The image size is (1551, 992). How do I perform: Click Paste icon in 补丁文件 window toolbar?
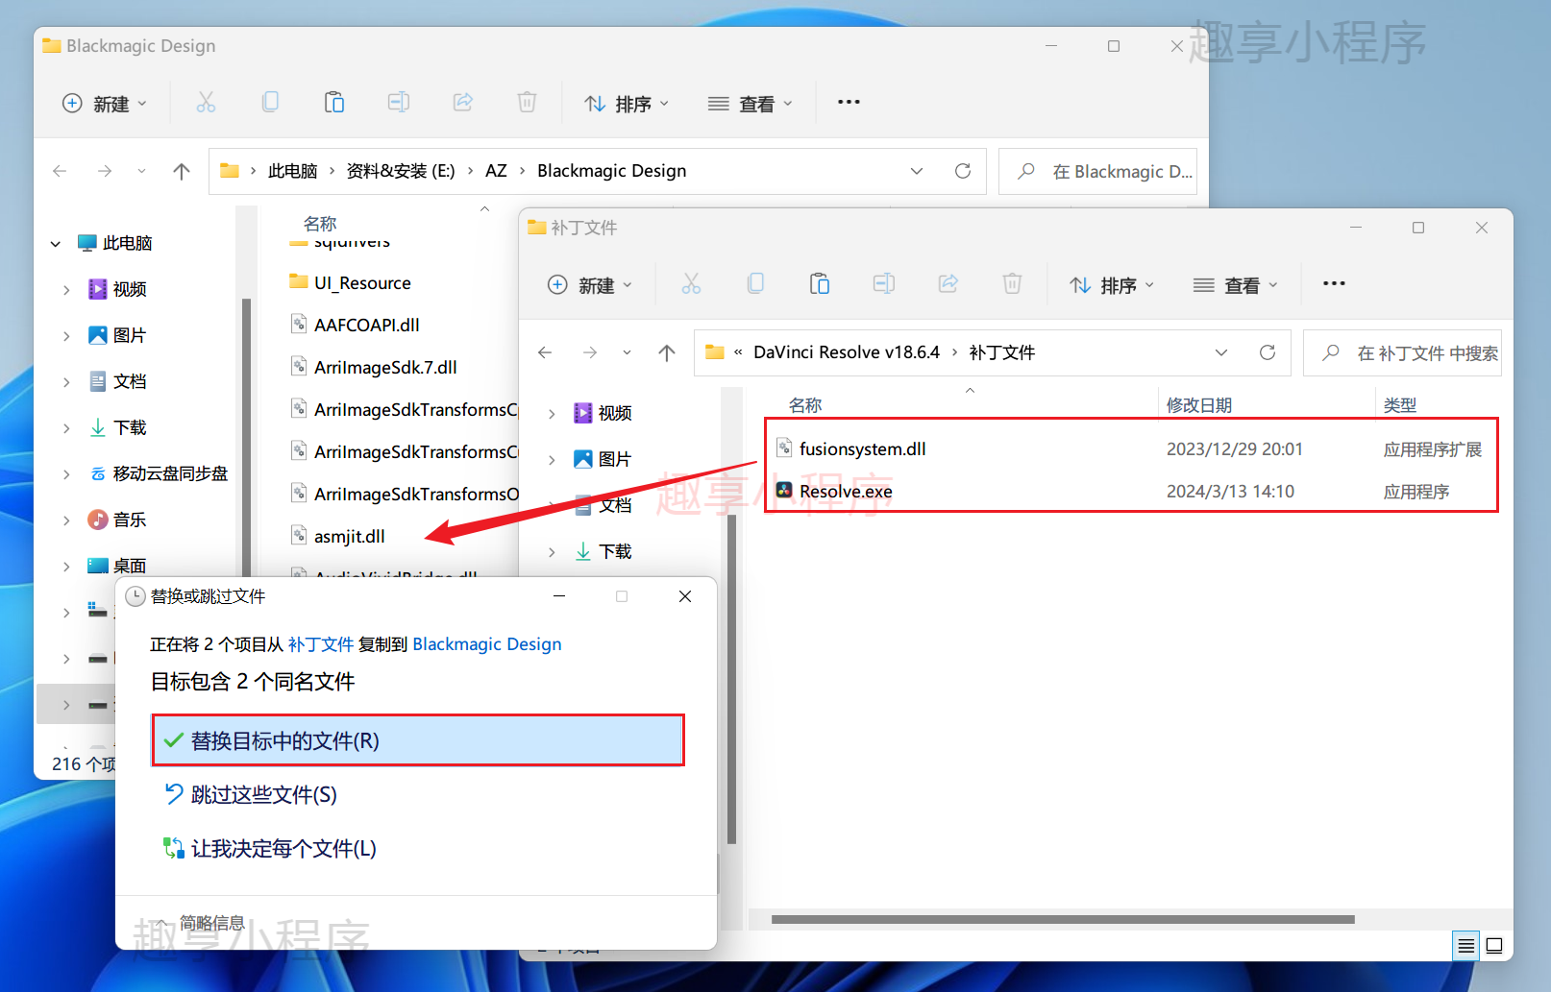tap(820, 283)
